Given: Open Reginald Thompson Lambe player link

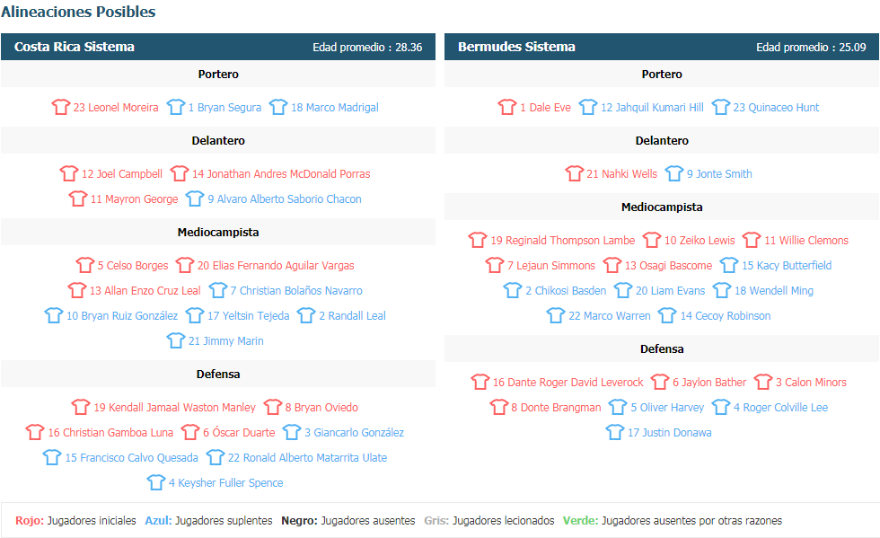Looking at the screenshot, I should pos(563,241).
